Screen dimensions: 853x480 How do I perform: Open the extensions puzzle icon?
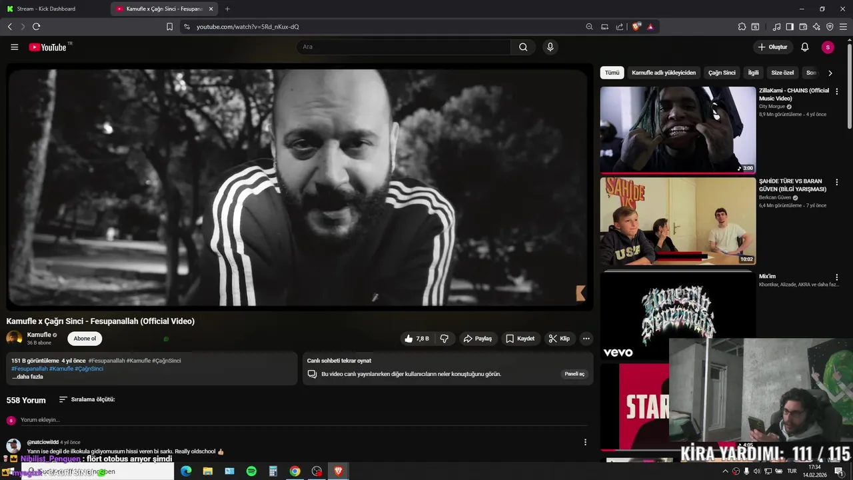pyautogui.click(x=742, y=27)
